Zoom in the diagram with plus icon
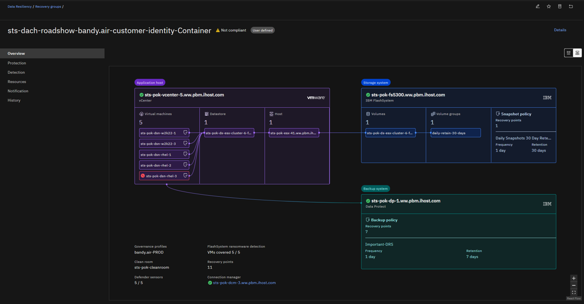Screen dimensions: 584x304 click(574, 278)
